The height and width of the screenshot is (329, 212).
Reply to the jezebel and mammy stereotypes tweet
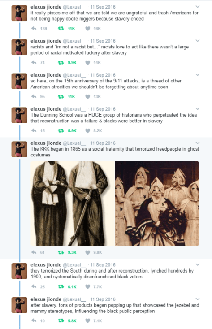coord(34,320)
